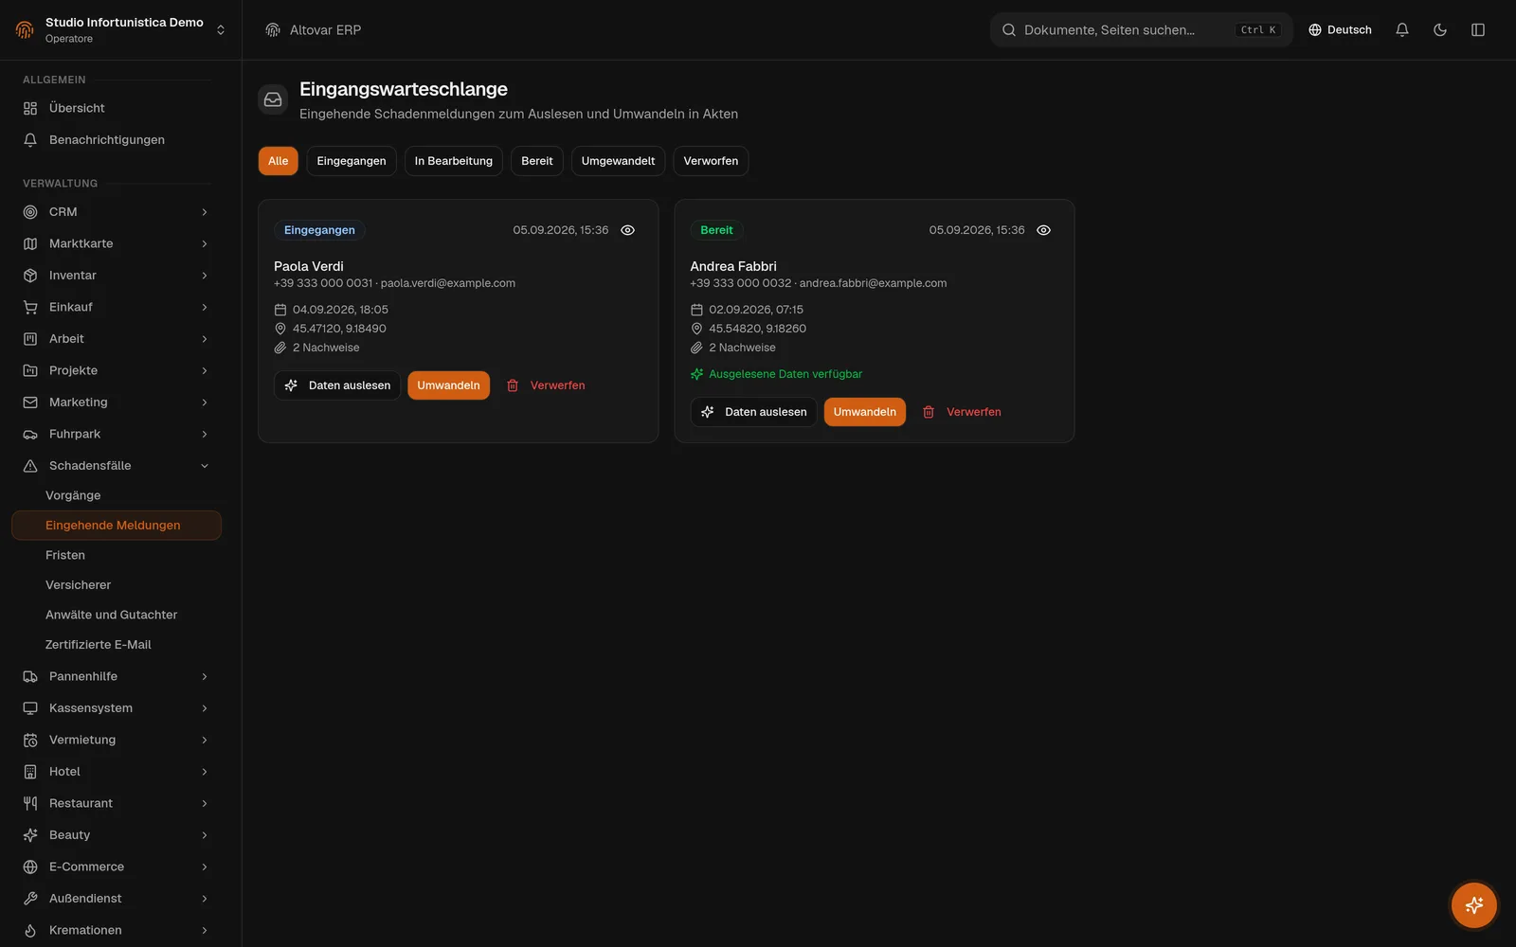Select the Verworfen filter tab
This screenshot has height=947, width=1516.
(x=711, y=161)
